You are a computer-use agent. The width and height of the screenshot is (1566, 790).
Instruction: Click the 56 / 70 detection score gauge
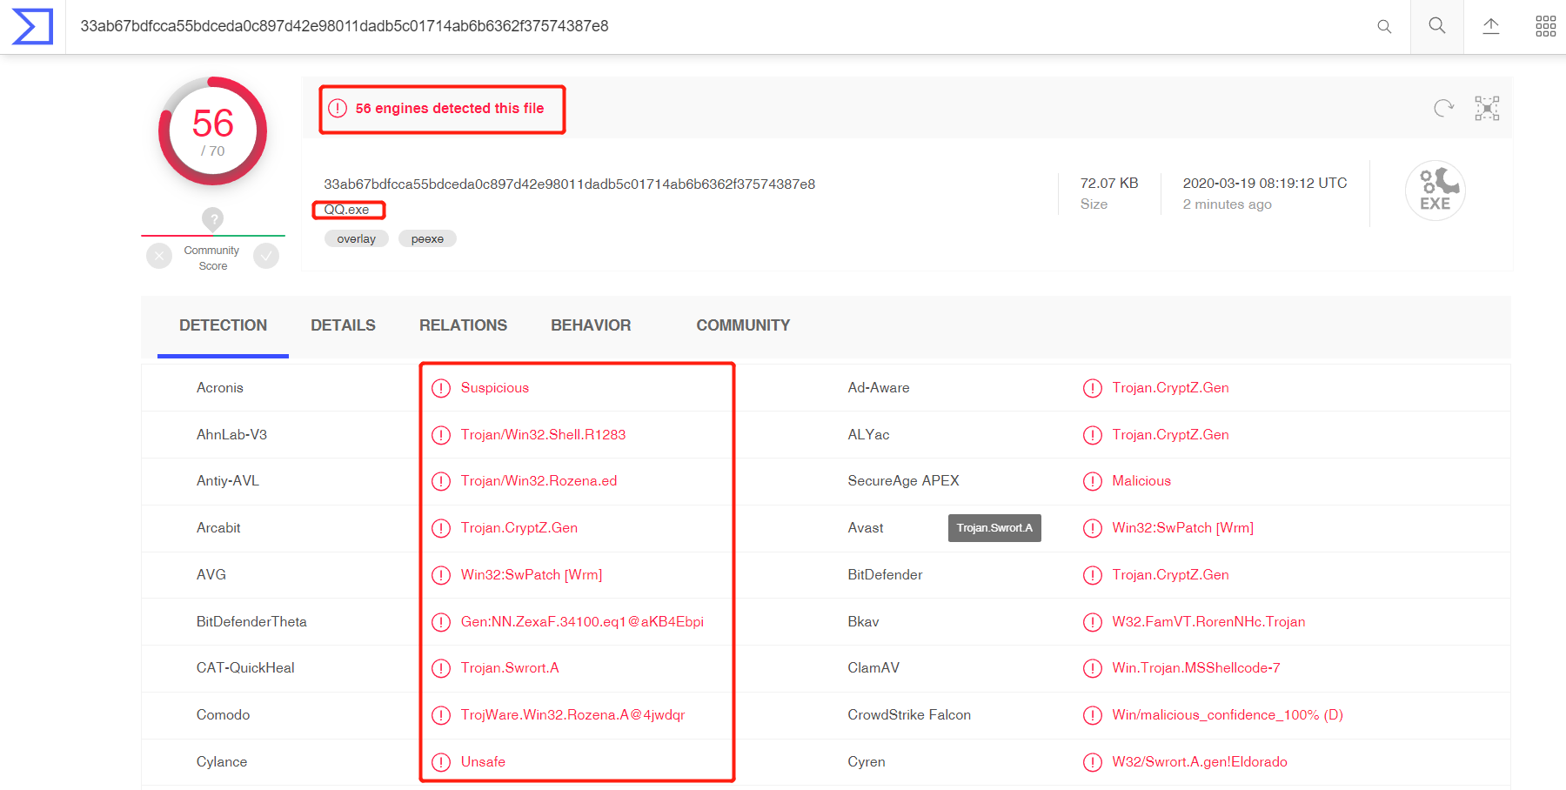(x=212, y=131)
